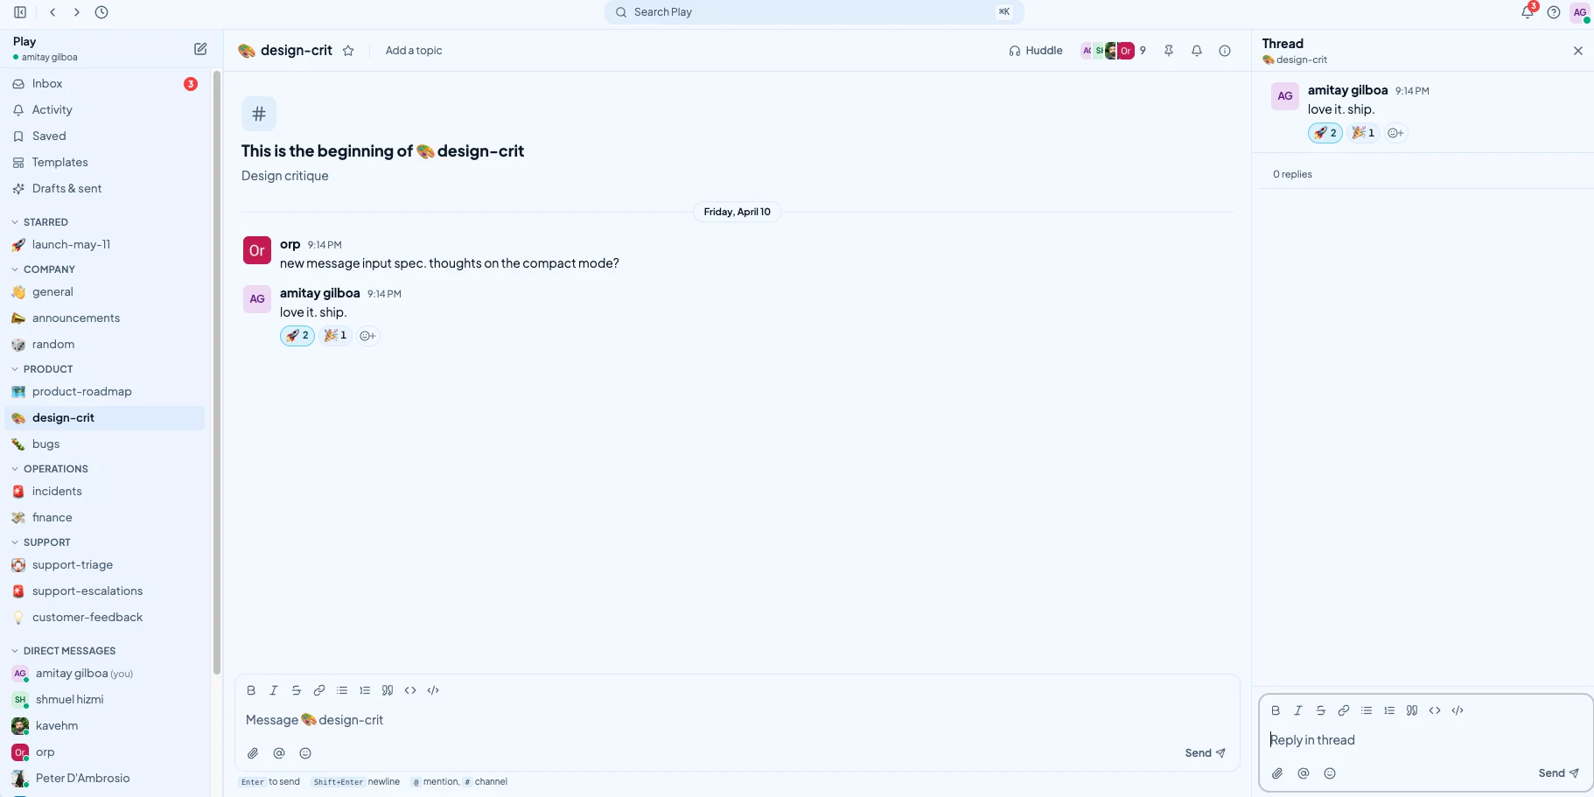1594x797 pixels.
Task: Add a reaction to the channel message
Action: pos(367,336)
